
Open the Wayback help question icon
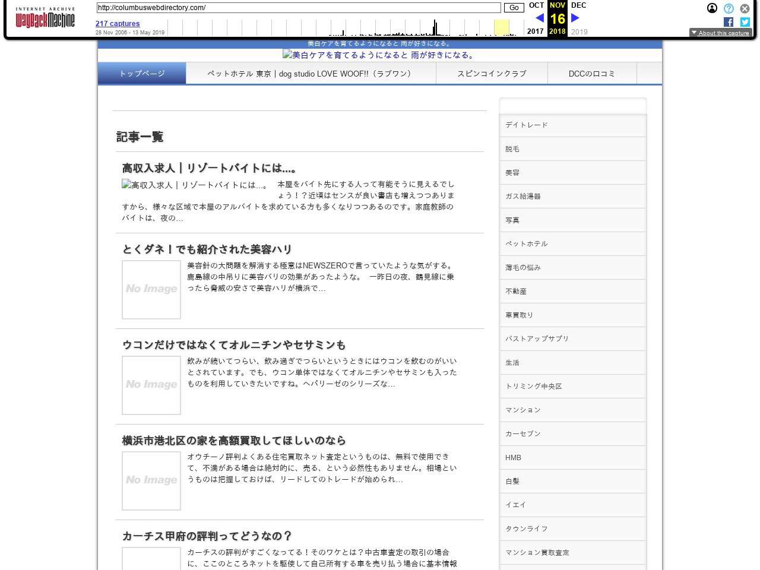(x=729, y=8)
